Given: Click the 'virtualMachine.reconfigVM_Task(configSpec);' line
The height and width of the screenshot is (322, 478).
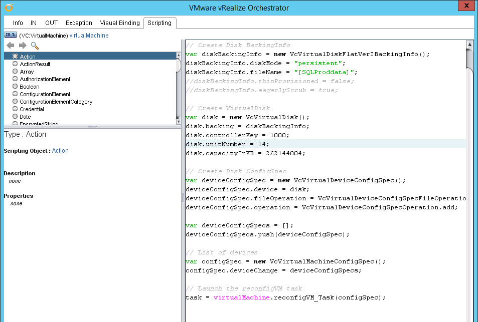Looking at the screenshot, I should click(x=285, y=297).
